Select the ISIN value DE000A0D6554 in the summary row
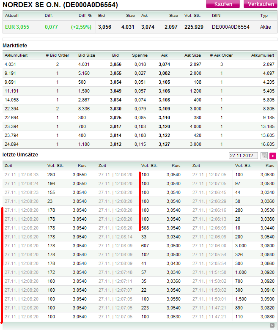Viewport: 280px width, 331px height. click(x=231, y=27)
